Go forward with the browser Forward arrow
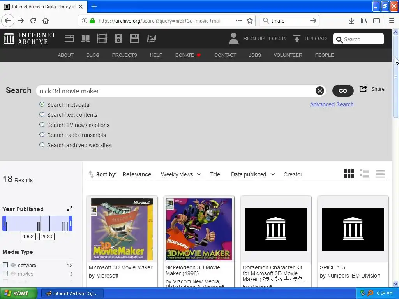Screen dimensions: 399x299 click(21, 21)
